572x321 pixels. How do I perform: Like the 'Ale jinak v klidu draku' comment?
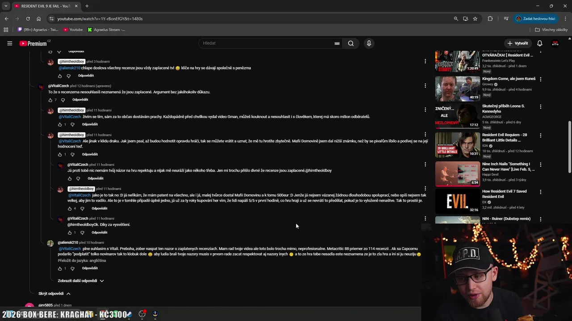pos(60,154)
